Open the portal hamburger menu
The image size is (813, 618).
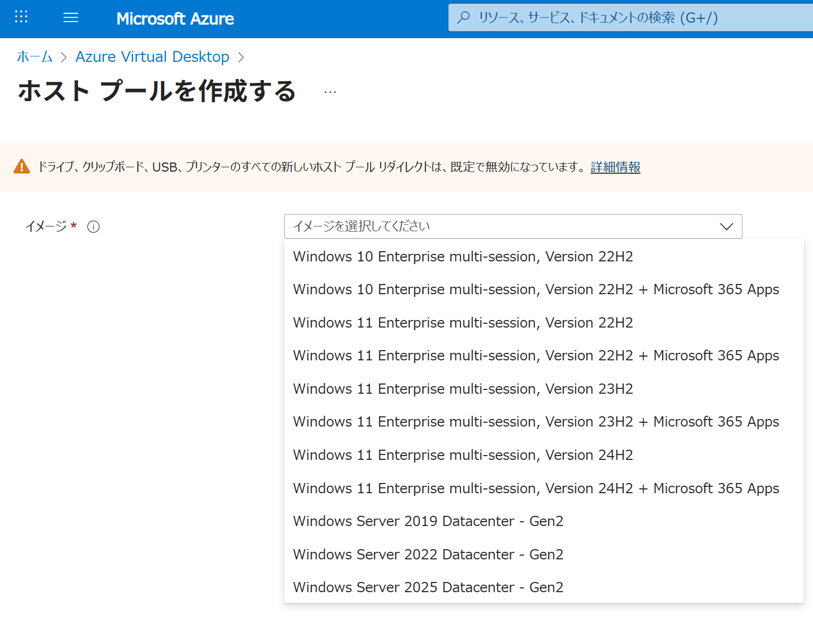71,18
